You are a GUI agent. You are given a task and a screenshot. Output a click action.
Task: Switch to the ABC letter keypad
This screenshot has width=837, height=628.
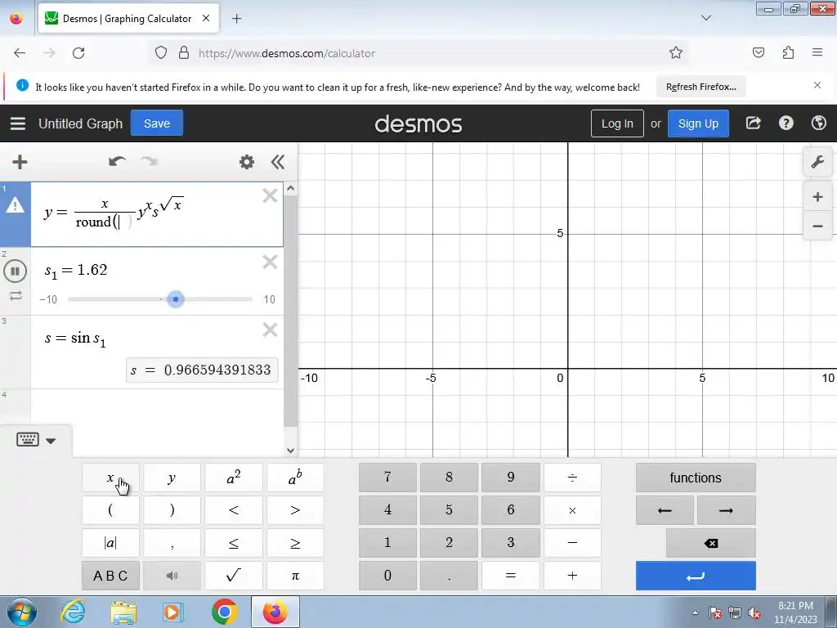(x=110, y=575)
